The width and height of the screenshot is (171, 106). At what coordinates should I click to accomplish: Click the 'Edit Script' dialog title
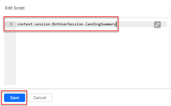(x=15, y=8)
